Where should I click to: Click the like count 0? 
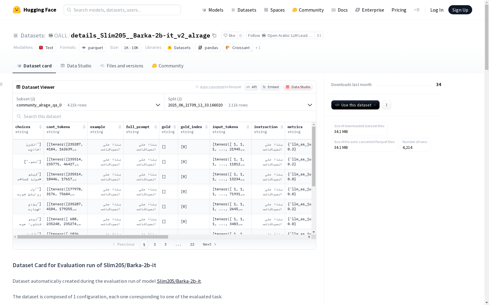pyautogui.click(x=241, y=35)
